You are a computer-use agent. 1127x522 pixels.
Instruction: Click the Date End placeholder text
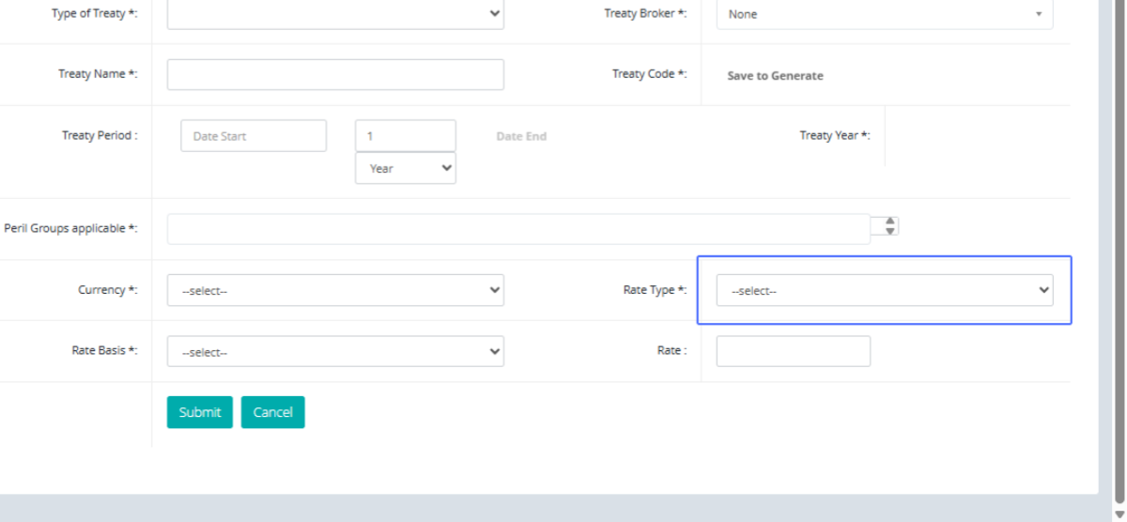pos(521,136)
